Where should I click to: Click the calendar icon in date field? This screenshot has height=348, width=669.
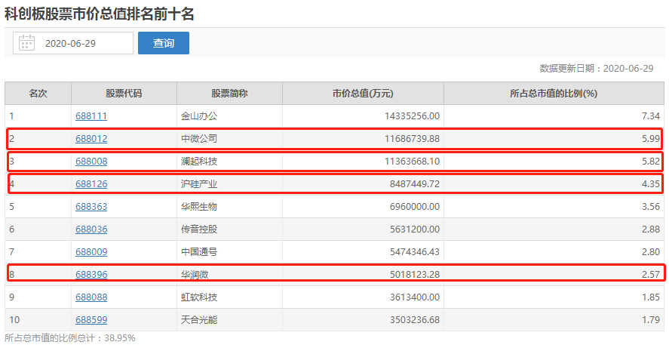click(x=26, y=43)
